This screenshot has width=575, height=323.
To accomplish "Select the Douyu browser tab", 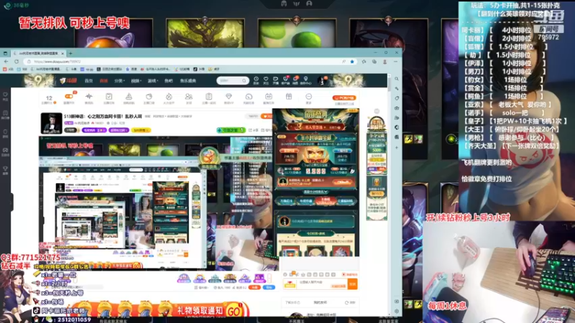I will pyautogui.click(x=39, y=53).
